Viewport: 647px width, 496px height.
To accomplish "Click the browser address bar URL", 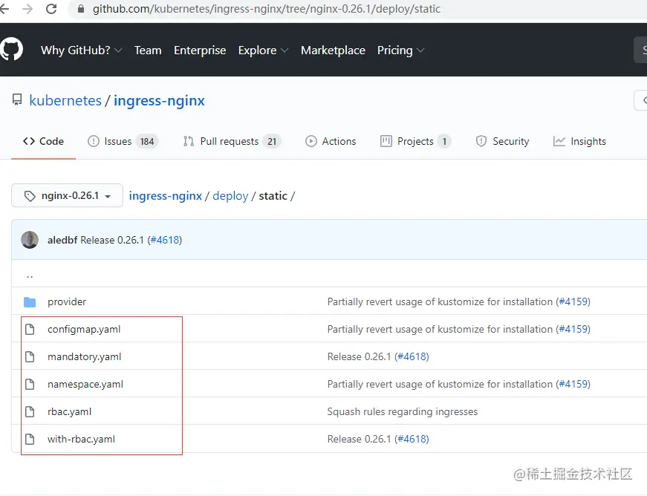I will 267,9.
